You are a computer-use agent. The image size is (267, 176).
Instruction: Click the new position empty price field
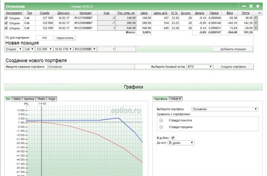126,49
